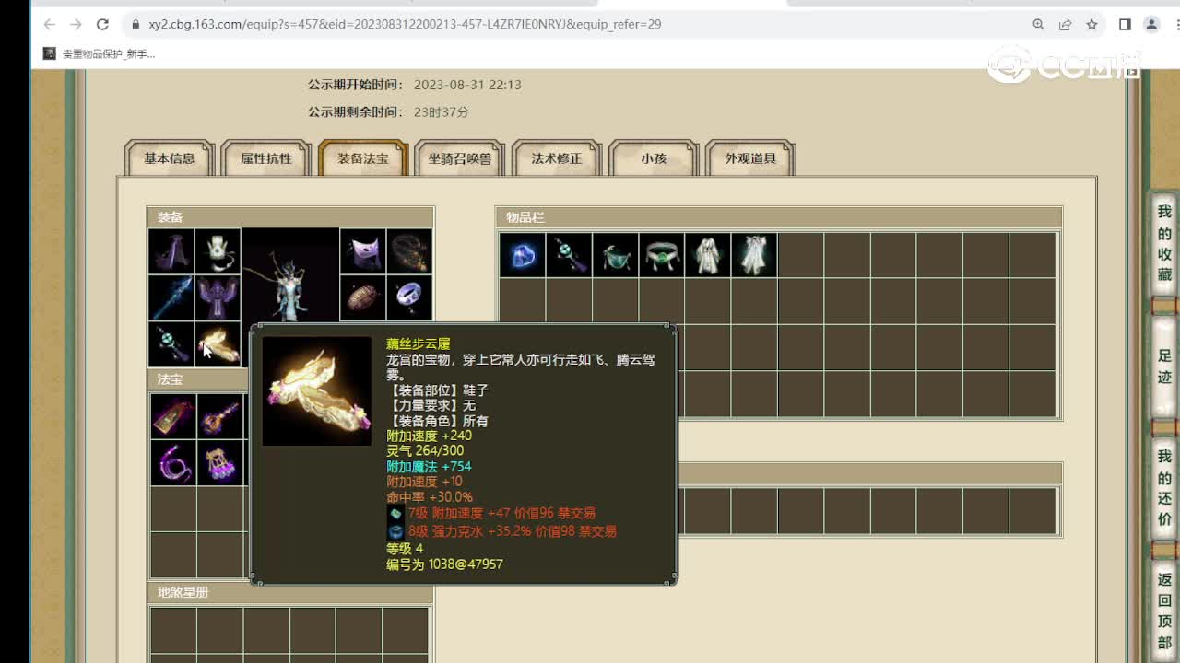Open the browser three-dot menu

(x=1176, y=25)
